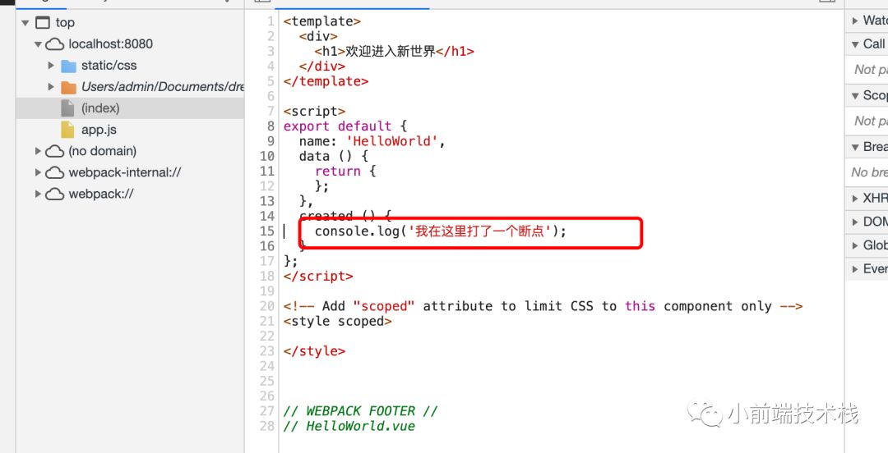
Task: Click the style scoped tag line
Action: (x=338, y=321)
